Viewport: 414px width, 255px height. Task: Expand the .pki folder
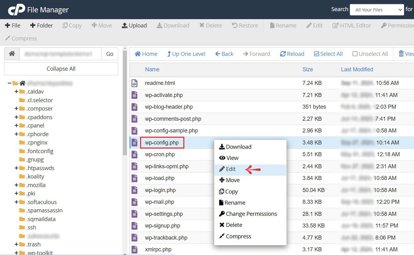(x=16, y=194)
